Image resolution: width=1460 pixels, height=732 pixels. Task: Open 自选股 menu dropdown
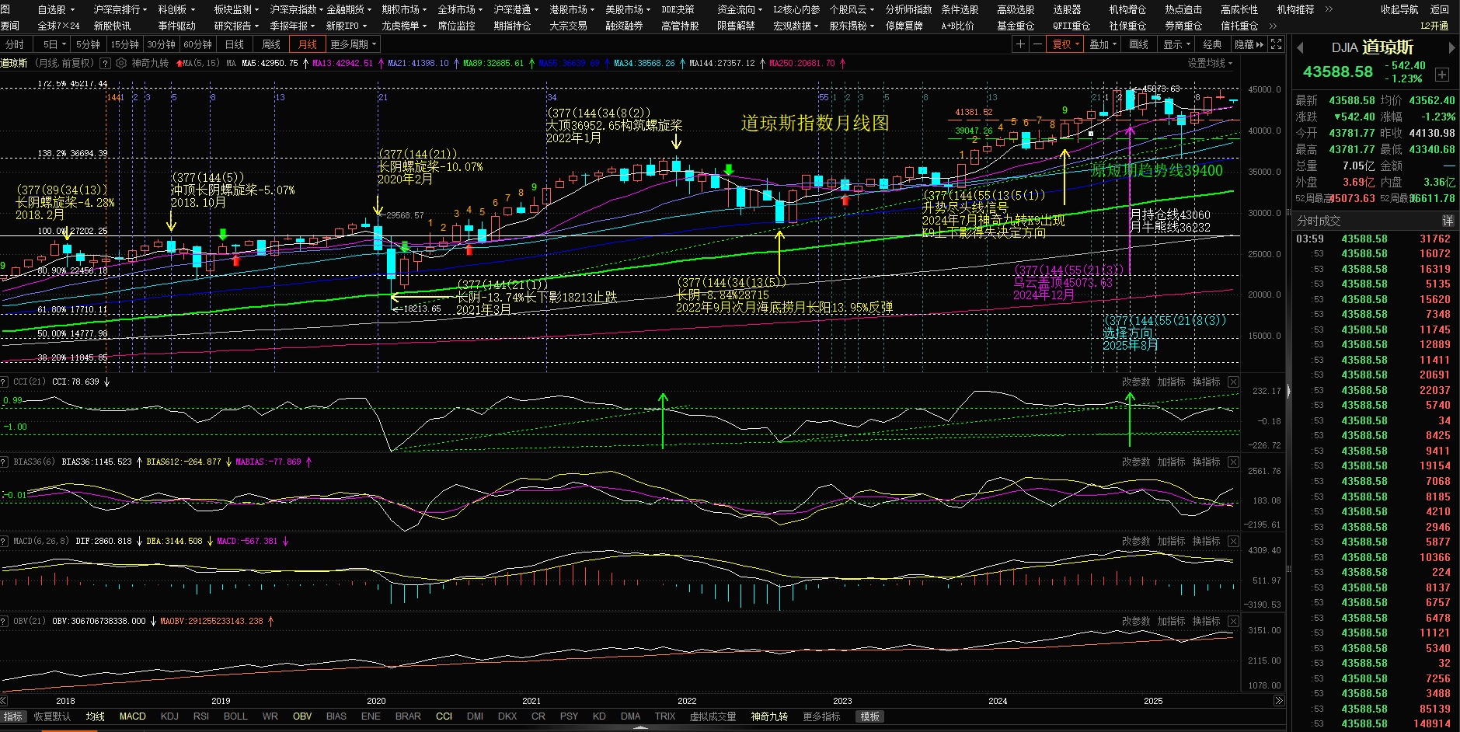pos(56,9)
